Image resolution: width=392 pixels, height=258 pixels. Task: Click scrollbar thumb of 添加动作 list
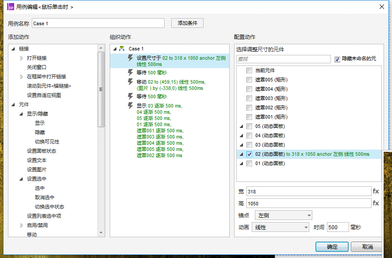(101, 89)
